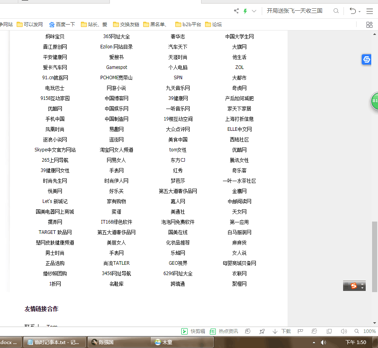378x348 pixels.
Task: Open the 中国大学生网 link
Action: [x=240, y=36]
